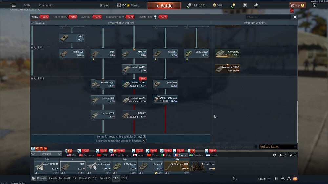Click the research tree vertical scrollbar
This screenshot has height=184, width=328.
(x=297, y=122)
